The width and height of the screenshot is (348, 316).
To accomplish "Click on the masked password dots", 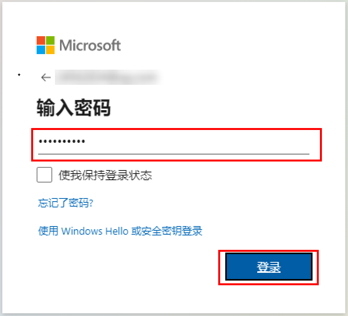I will pos(62,141).
